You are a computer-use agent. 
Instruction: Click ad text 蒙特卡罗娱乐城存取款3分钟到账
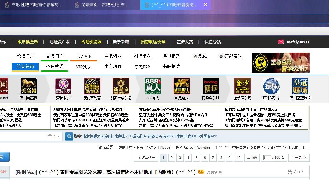(165, 110)
